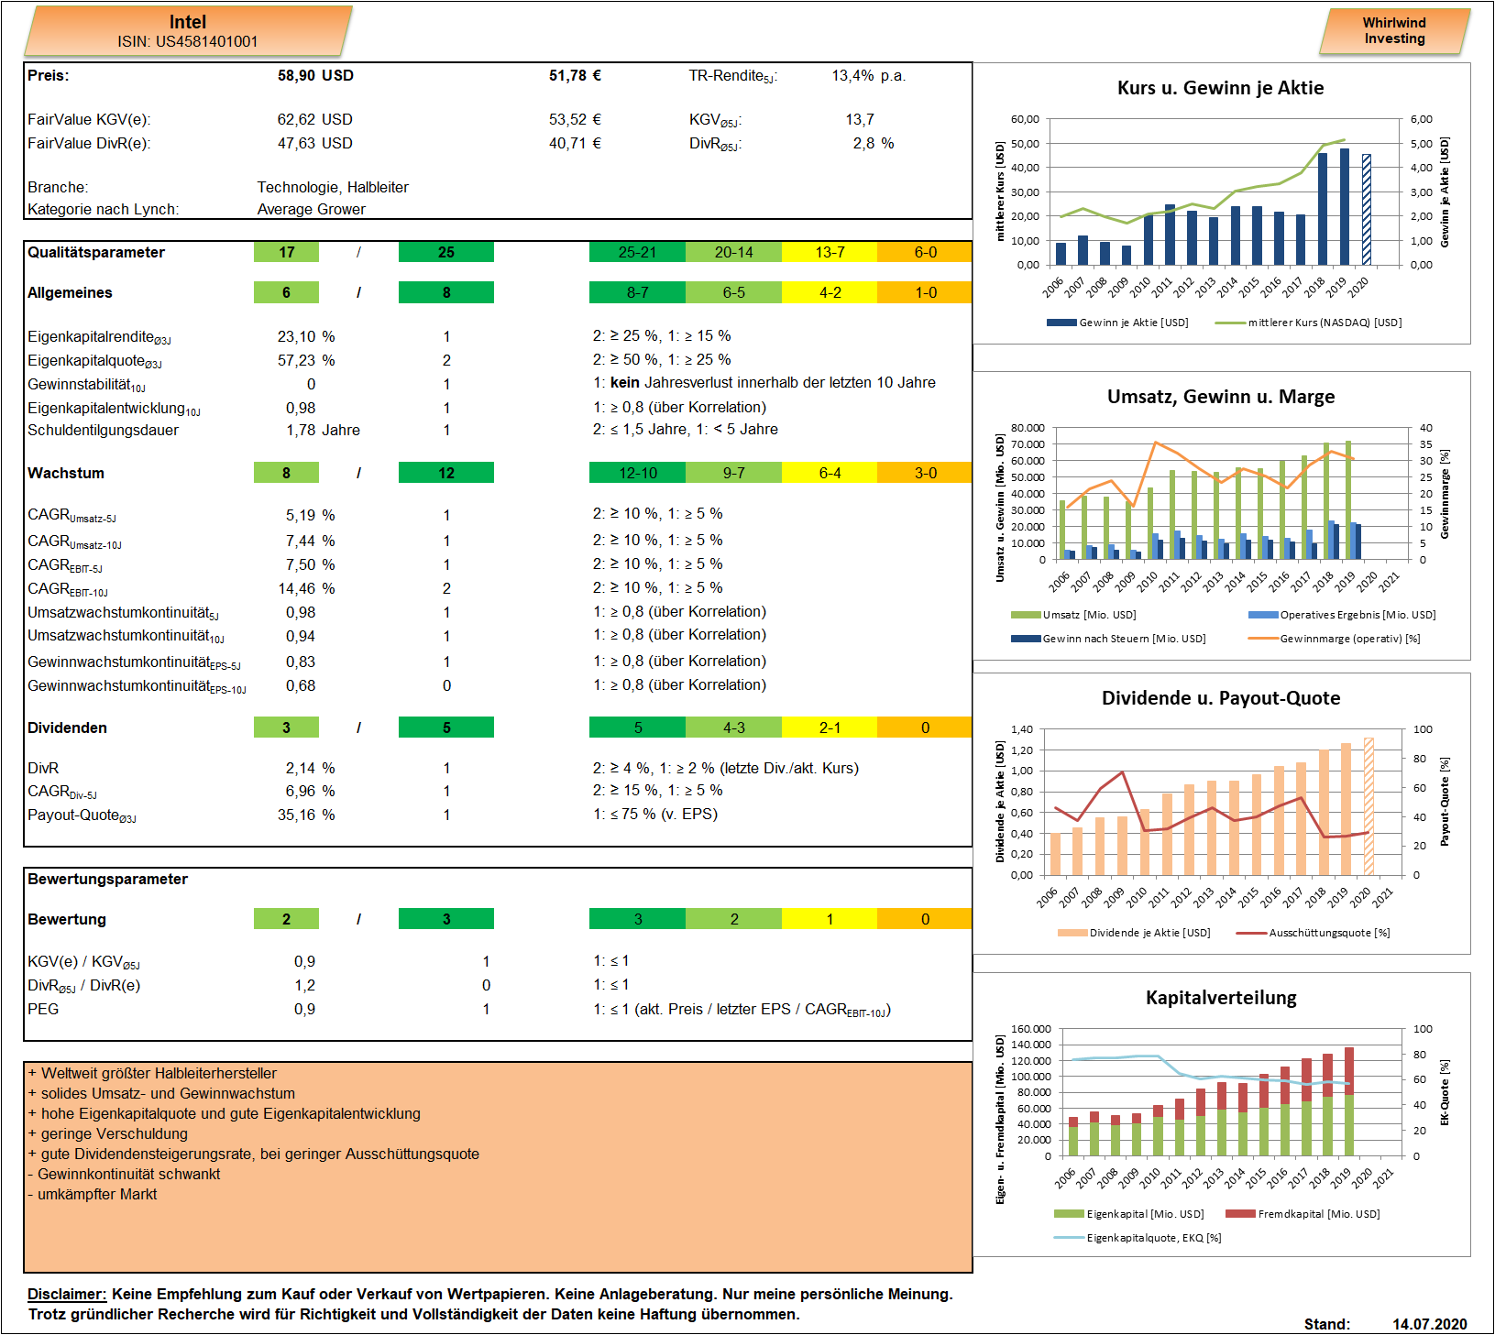
Task: Click the Dividende je Aktie legend entry
Action: click(x=1134, y=933)
